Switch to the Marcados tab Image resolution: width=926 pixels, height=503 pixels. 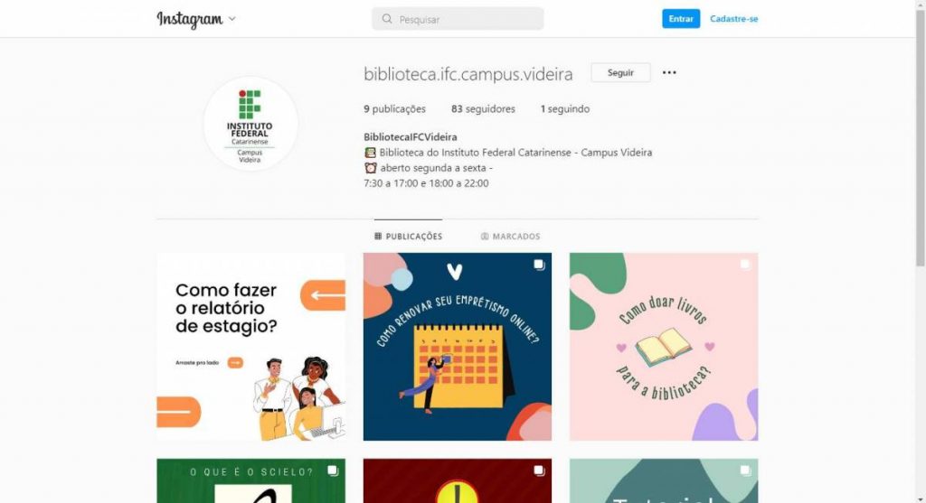pyautogui.click(x=510, y=236)
